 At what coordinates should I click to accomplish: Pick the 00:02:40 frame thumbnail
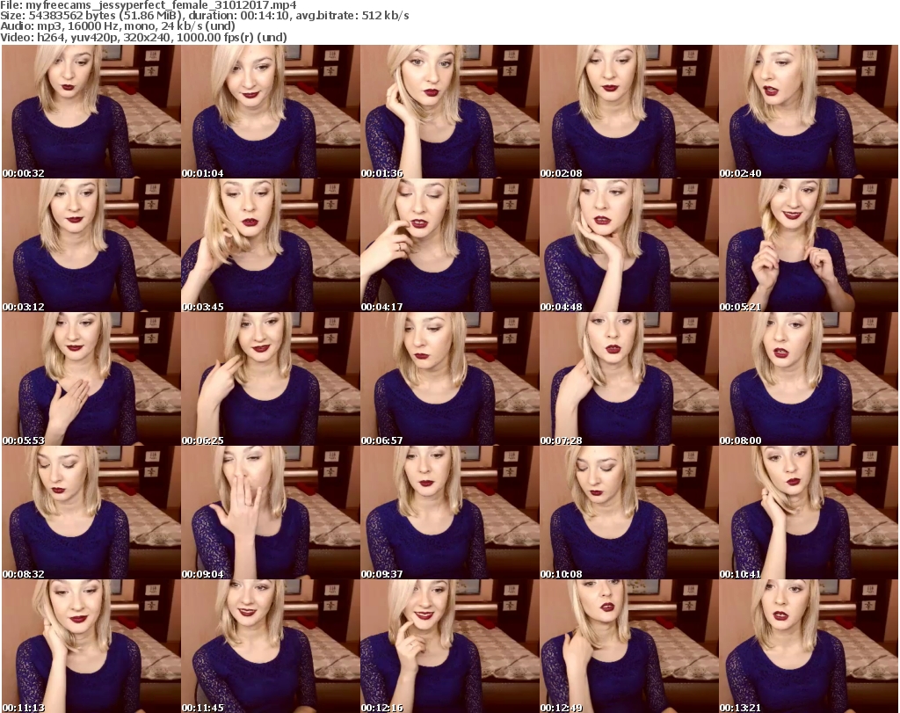point(808,112)
